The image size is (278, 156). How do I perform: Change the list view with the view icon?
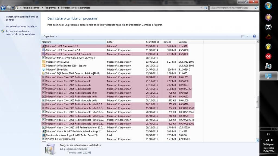(x=243, y=36)
